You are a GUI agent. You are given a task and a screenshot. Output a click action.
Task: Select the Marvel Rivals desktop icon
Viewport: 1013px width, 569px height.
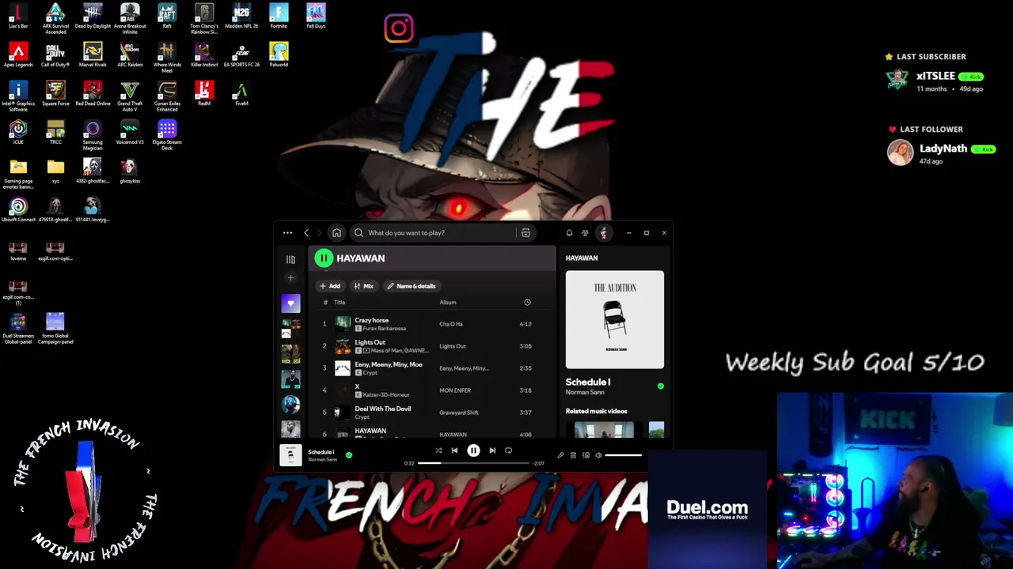[93, 55]
